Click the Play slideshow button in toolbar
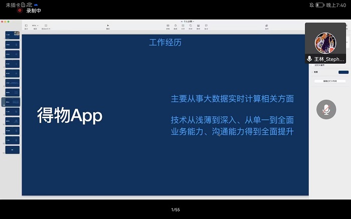This screenshot has width=351, height=219. [108, 26]
